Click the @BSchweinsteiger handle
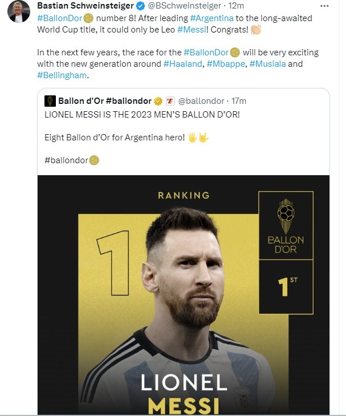 [184, 6]
